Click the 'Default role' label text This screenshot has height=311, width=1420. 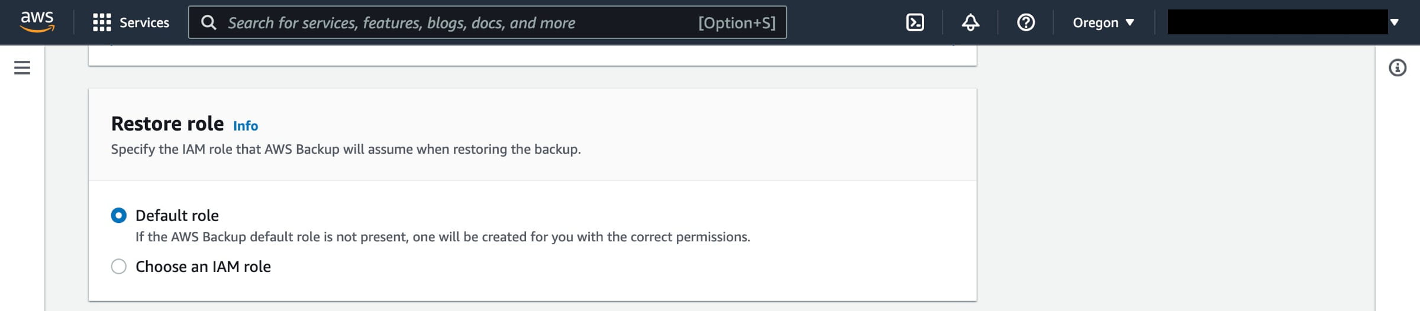(x=177, y=215)
